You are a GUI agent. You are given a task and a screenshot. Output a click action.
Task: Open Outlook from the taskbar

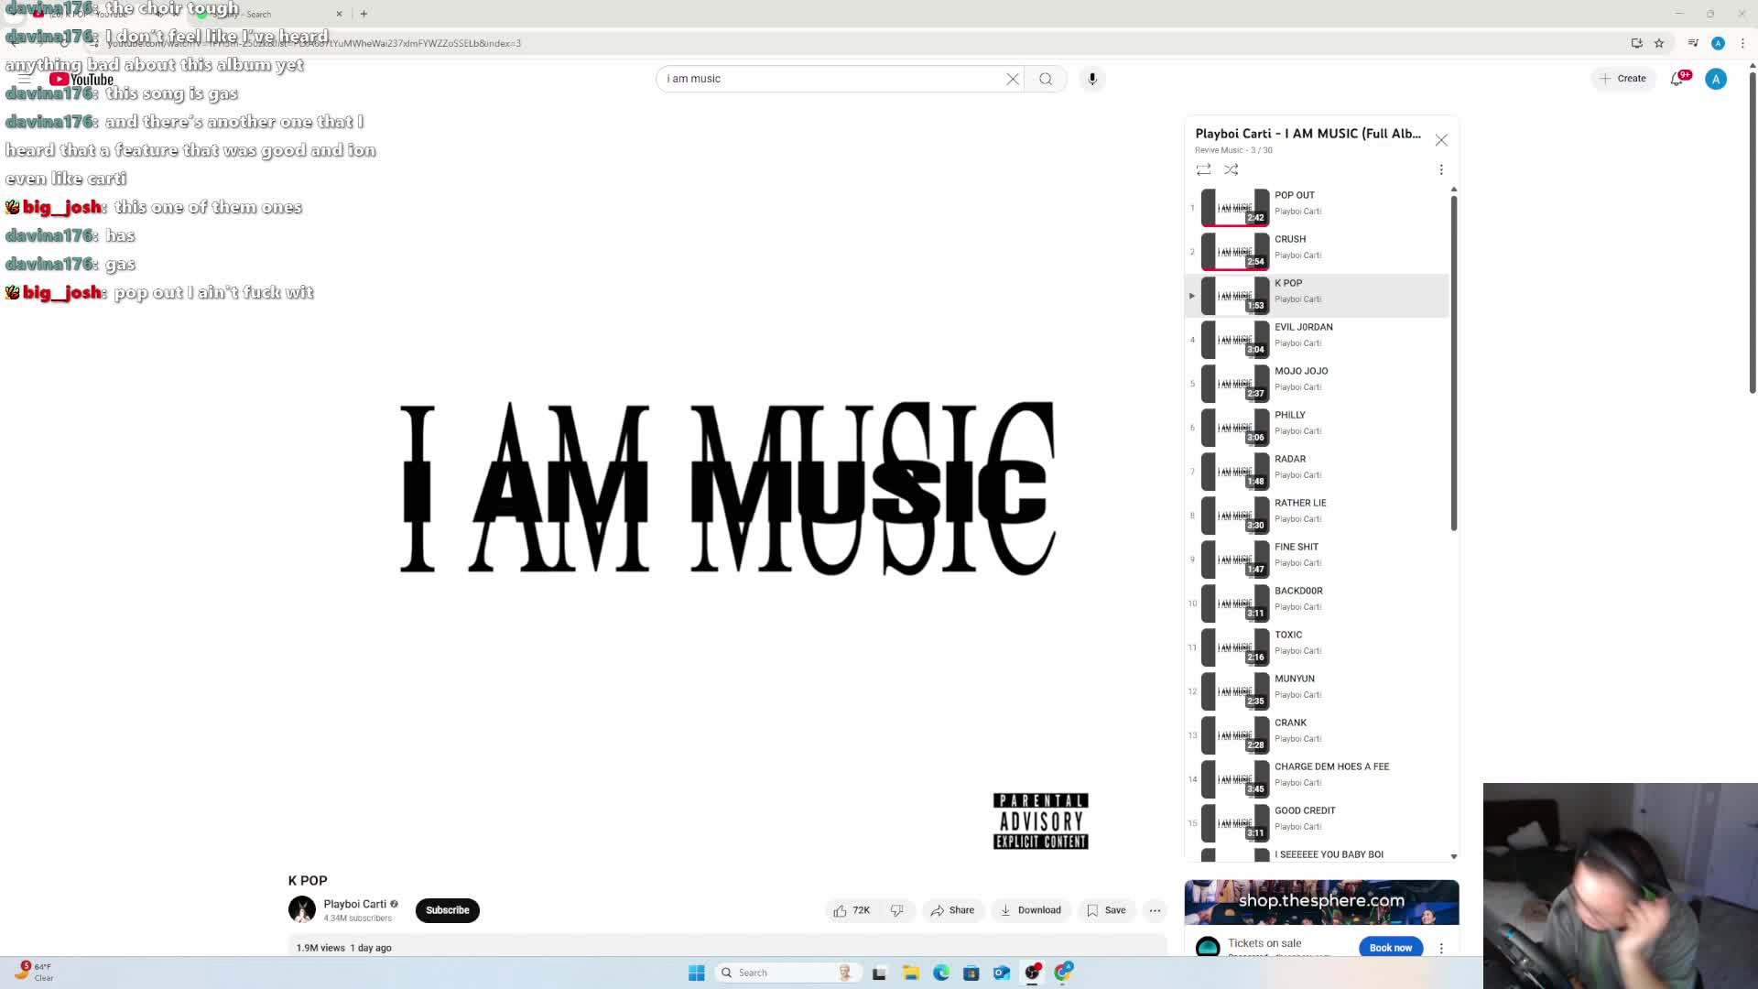1002,973
